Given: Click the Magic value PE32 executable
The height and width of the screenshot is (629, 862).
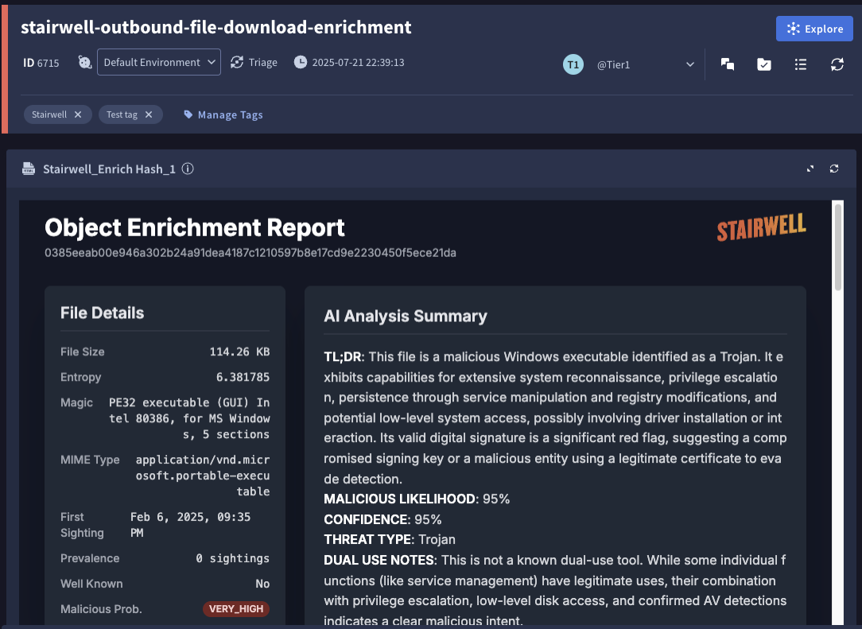Looking at the screenshot, I should (189, 418).
